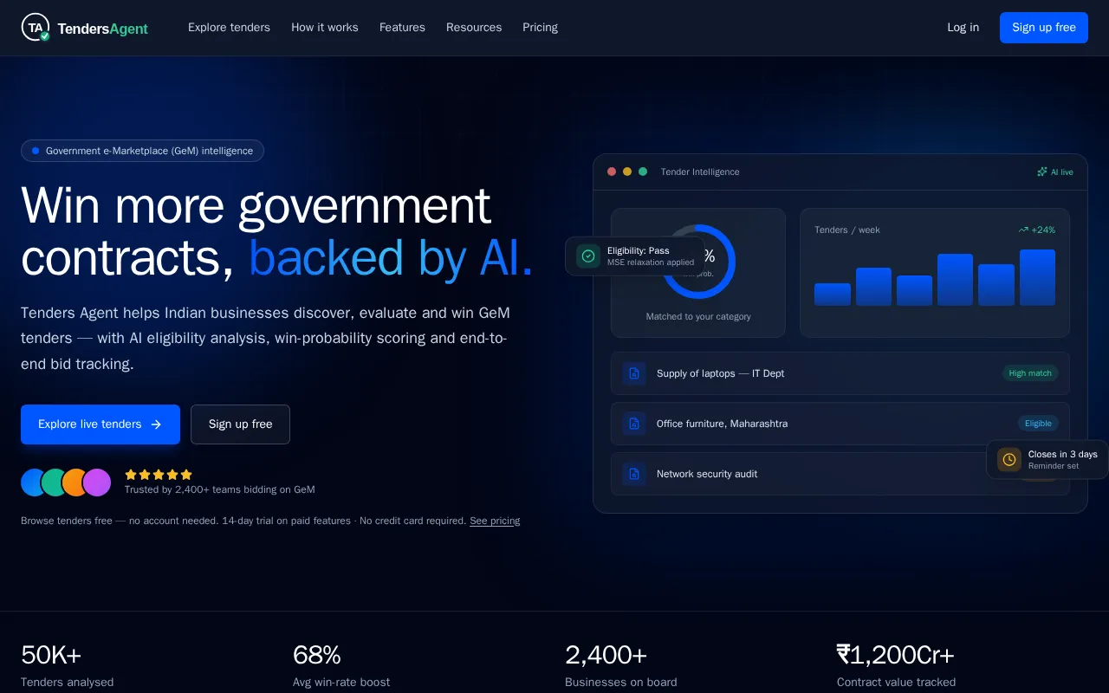
Task: Click the win probability progress ring
Action: click(698, 262)
